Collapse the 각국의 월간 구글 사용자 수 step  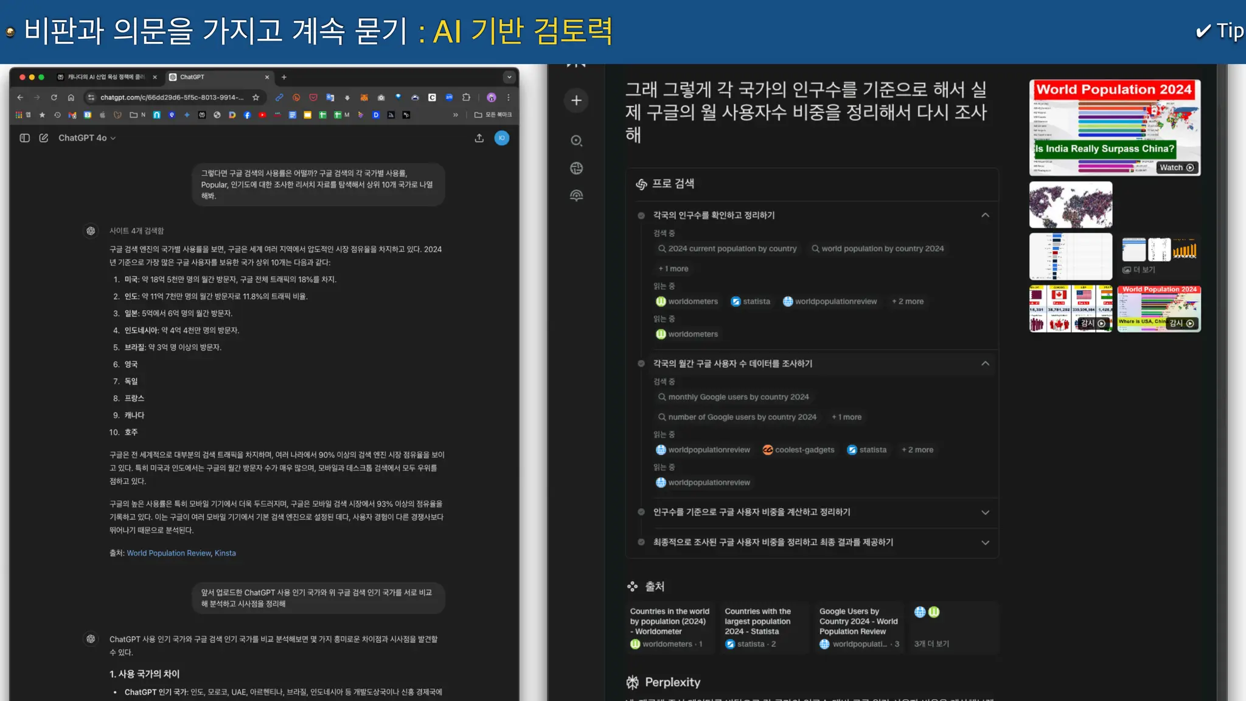985,364
